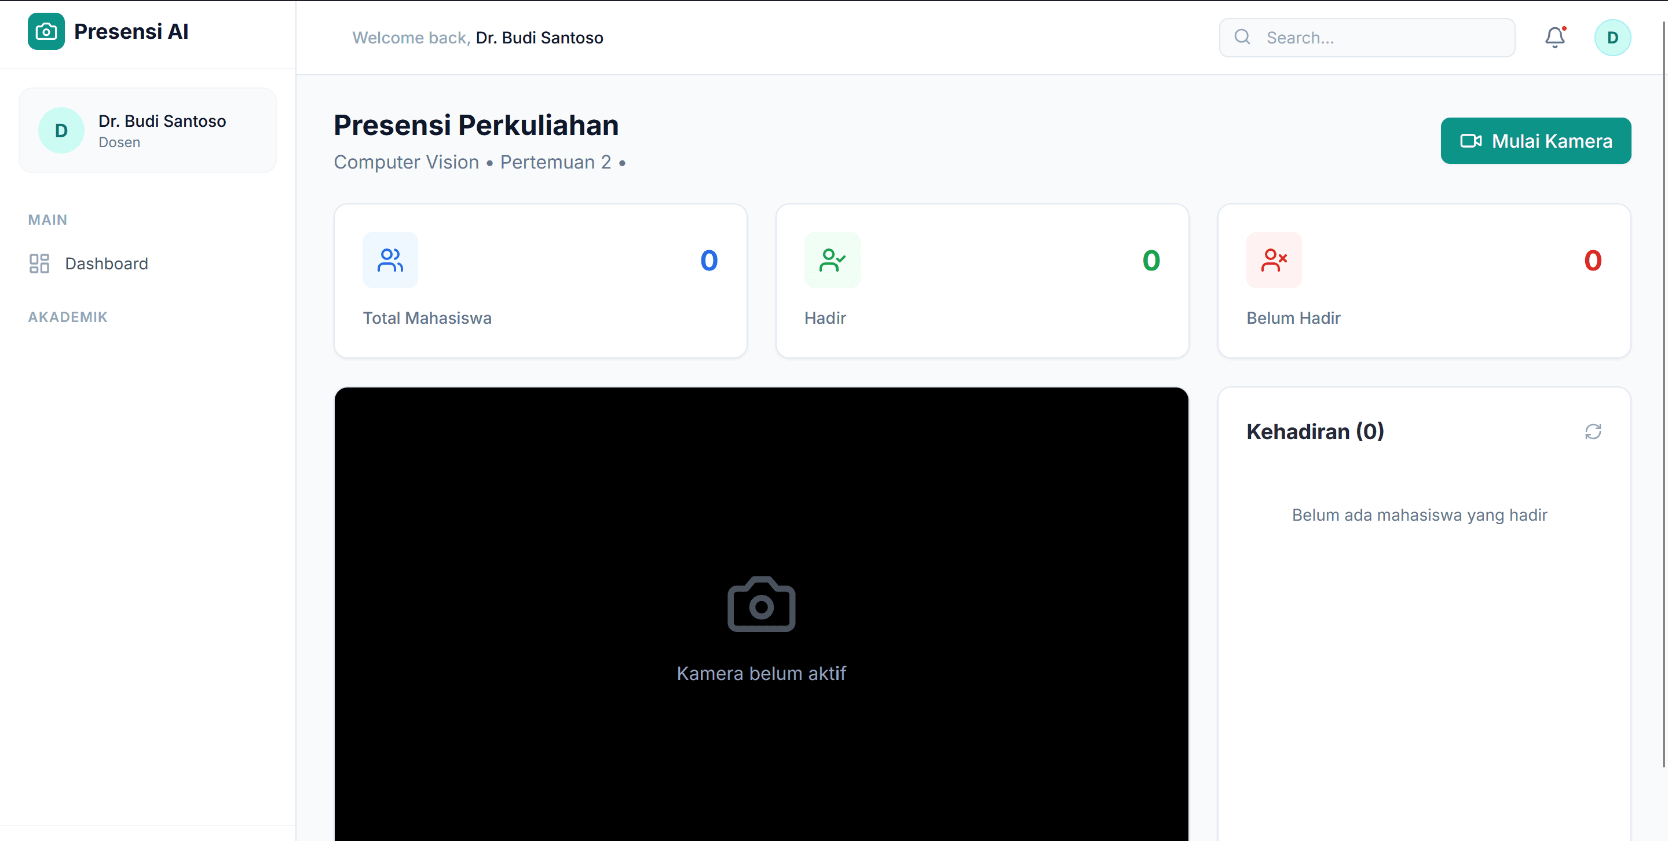Image resolution: width=1668 pixels, height=841 pixels.
Task: Click the Total Mahasiswa people icon
Action: (390, 259)
